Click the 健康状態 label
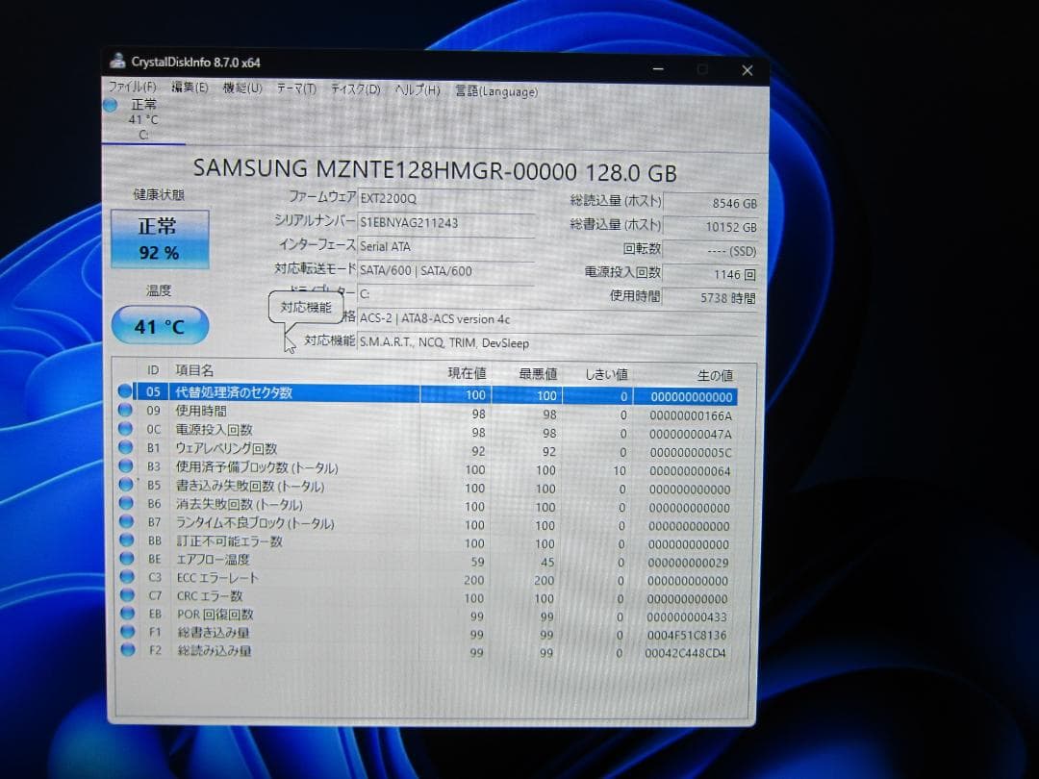The height and width of the screenshot is (779, 1039). point(159,194)
